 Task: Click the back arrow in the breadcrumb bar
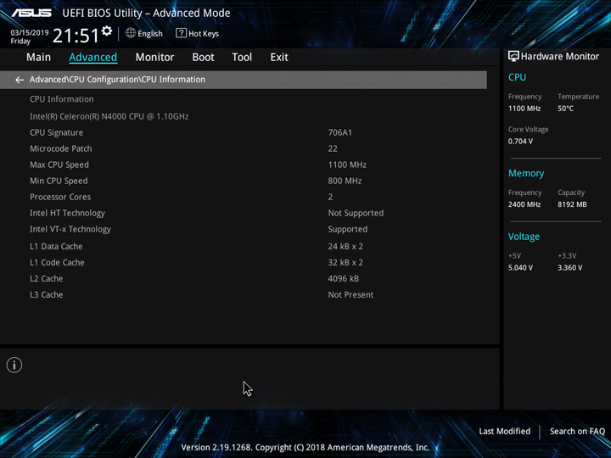point(20,80)
